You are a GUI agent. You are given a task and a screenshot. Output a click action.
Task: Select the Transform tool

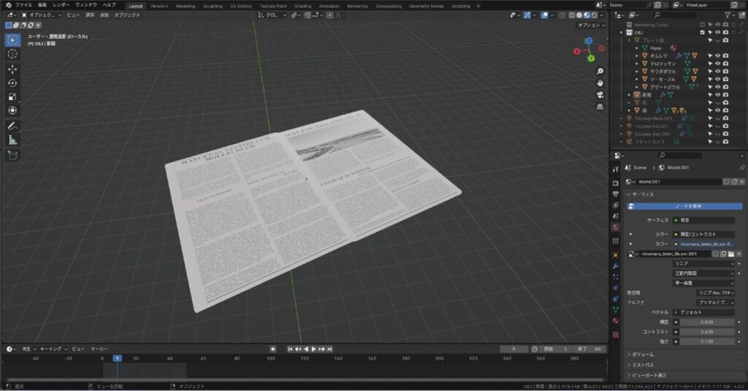[x=12, y=111]
